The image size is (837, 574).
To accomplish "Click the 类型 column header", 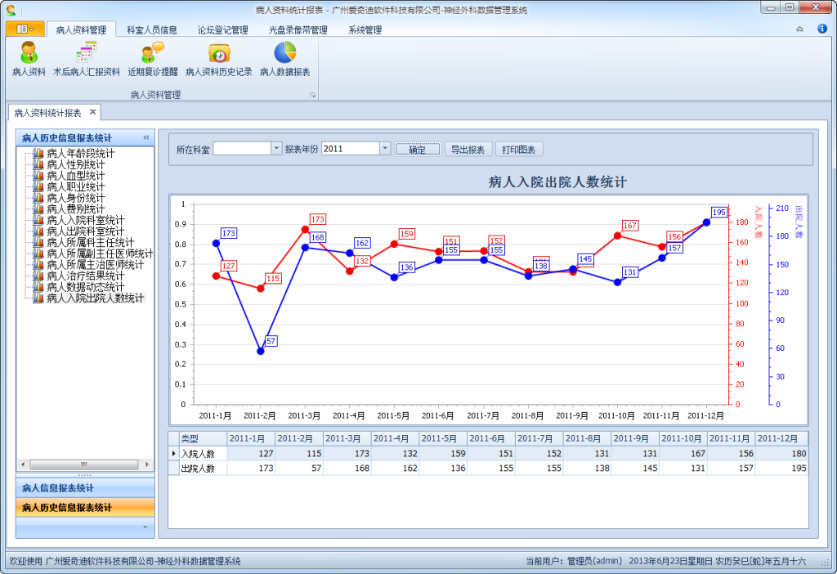I will click(203, 438).
